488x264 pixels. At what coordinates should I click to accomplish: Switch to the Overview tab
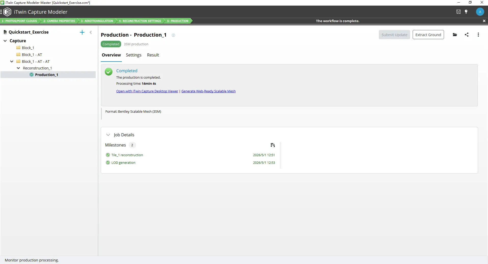(x=111, y=55)
